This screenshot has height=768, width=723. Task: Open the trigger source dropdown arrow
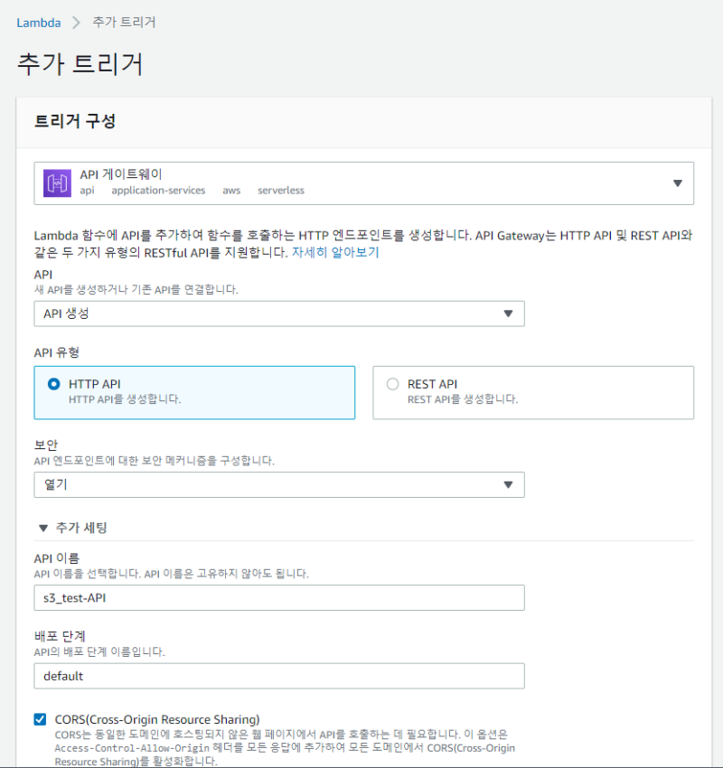[677, 183]
